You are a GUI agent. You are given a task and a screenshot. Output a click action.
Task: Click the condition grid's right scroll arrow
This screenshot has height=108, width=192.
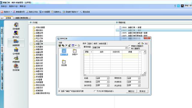[142, 75]
